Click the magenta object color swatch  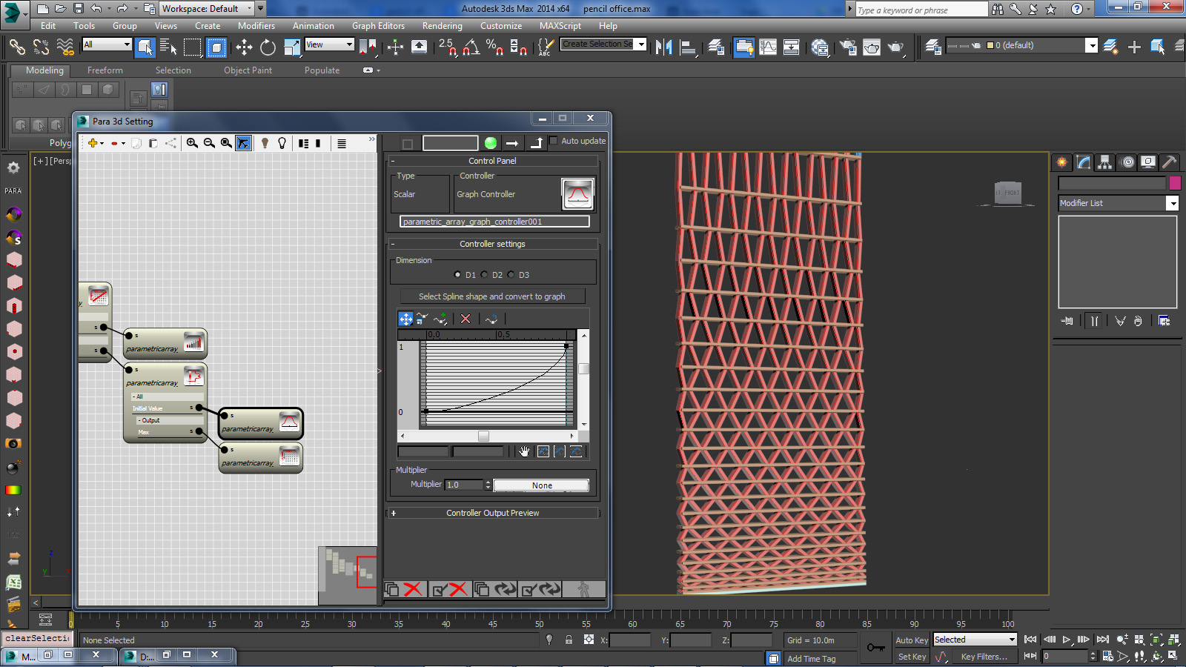(x=1175, y=183)
